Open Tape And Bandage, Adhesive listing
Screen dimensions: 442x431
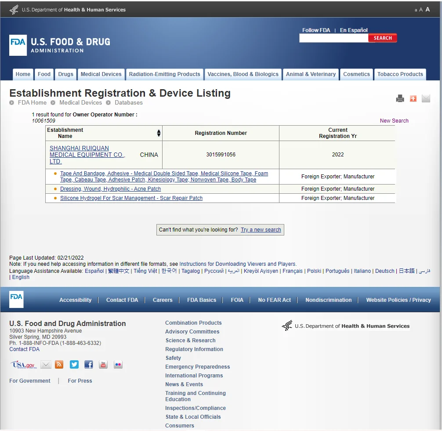point(164,177)
